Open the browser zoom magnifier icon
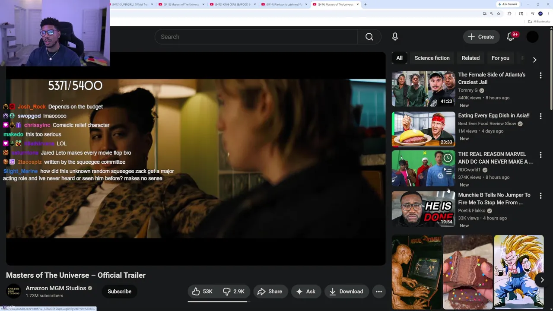 pos(491,14)
